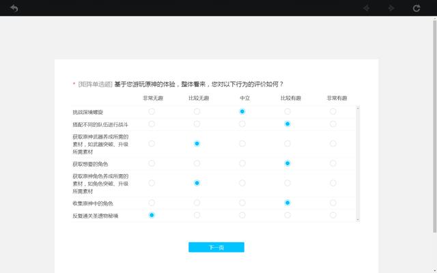Select 中立 for 收集原神中的角色
Image resolution: width=437 pixels, height=273 pixels.
point(242,203)
